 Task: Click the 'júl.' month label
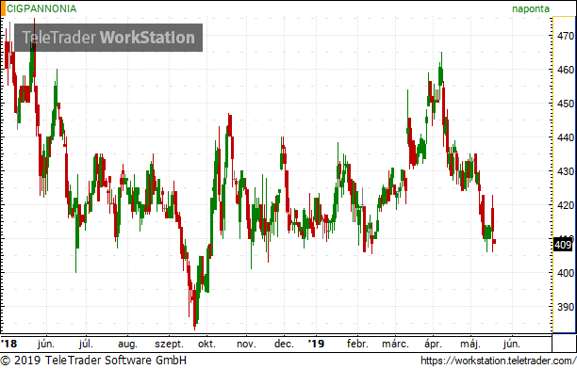pyautogui.click(x=86, y=345)
